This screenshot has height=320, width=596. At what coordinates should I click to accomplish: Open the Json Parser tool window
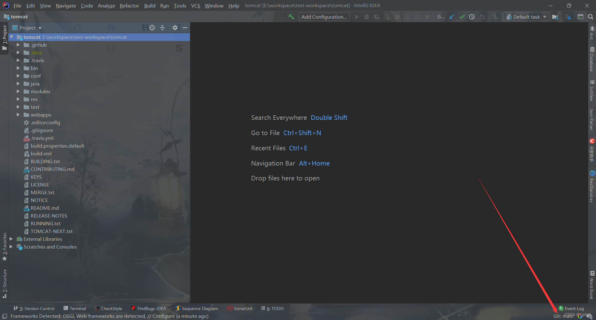[592, 119]
